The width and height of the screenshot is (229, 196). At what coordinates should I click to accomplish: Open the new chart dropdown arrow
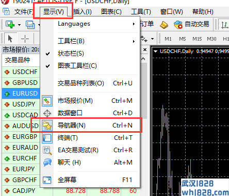pyautogui.click(x=19, y=25)
